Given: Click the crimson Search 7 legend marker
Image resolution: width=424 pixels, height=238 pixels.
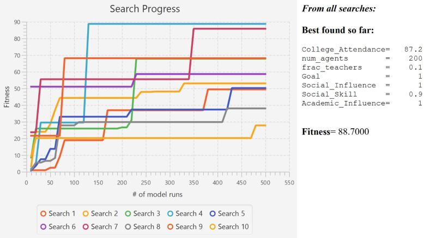Looking at the screenshot, I should click(x=86, y=227).
